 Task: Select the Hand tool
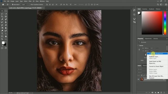[6, 36]
